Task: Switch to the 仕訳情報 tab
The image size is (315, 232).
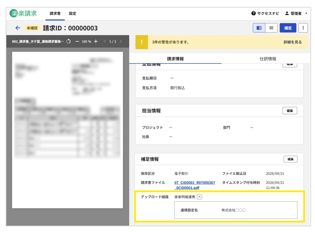Action: (268, 59)
